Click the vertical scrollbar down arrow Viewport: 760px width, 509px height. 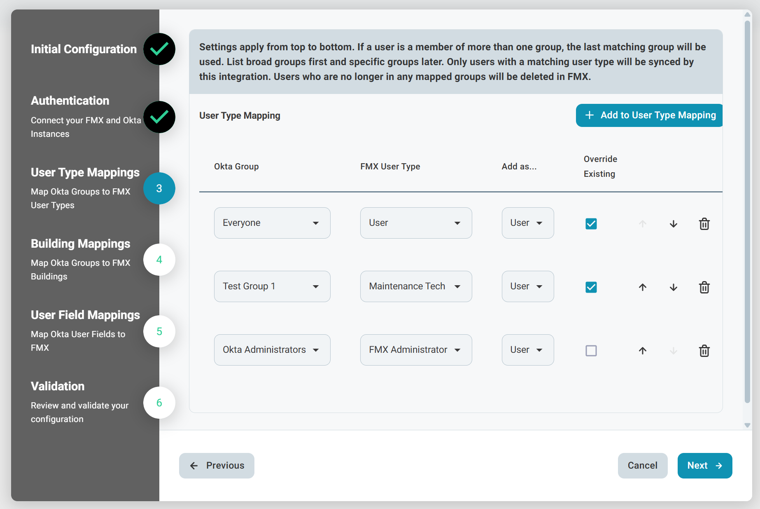pos(747,425)
